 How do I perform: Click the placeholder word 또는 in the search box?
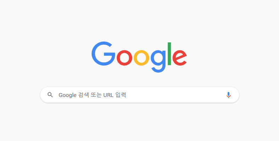pos(96,95)
